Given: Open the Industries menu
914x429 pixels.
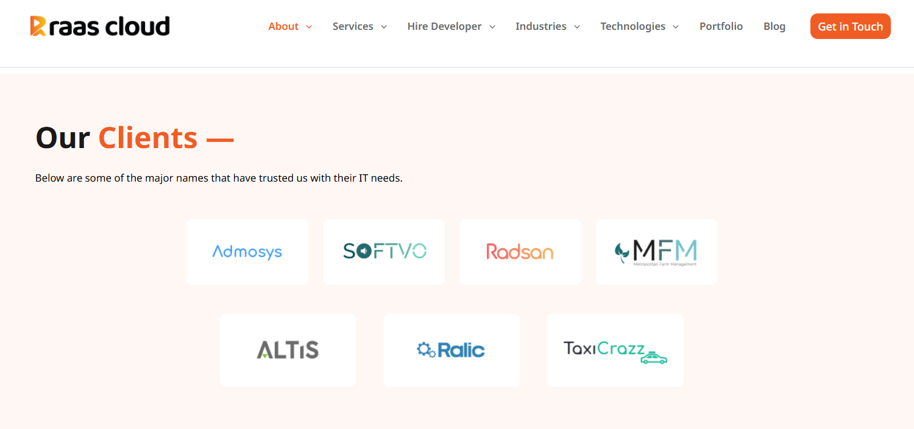Looking at the screenshot, I should click(540, 26).
